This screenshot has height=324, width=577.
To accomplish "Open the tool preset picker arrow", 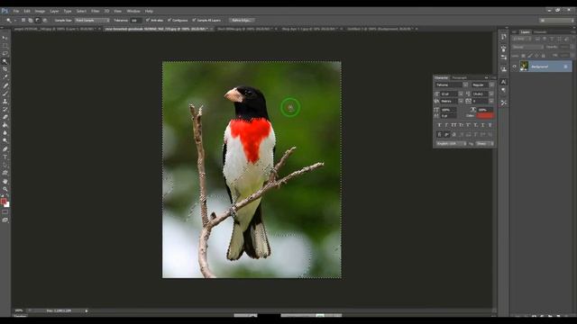I will [15, 20].
